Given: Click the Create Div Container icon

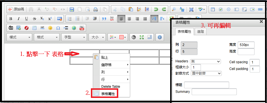Looking at the screenshot, I should 112,19.
